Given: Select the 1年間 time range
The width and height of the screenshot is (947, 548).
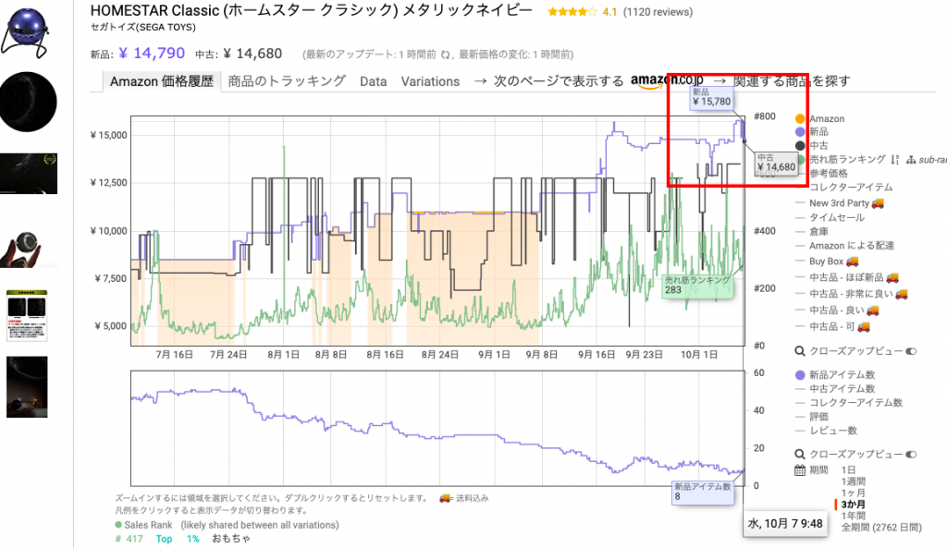Looking at the screenshot, I should (855, 516).
